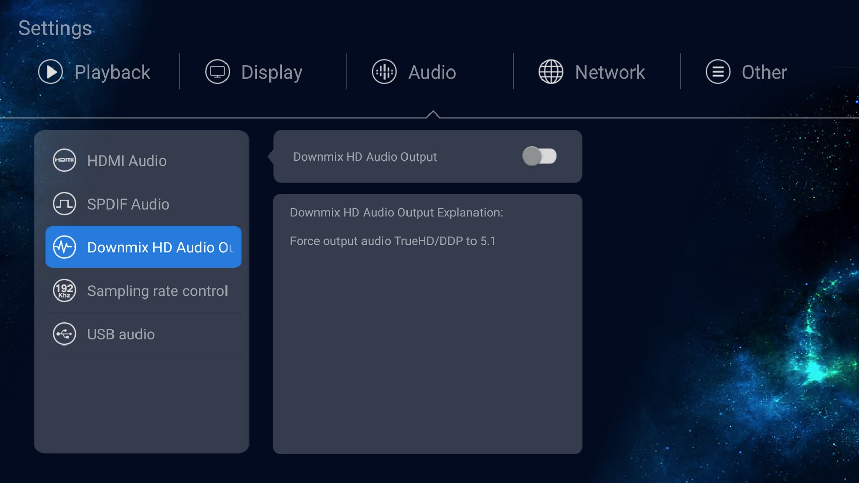The height and width of the screenshot is (483, 859).
Task: Click the SPDIF square-wave icon
Action: click(x=64, y=204)
